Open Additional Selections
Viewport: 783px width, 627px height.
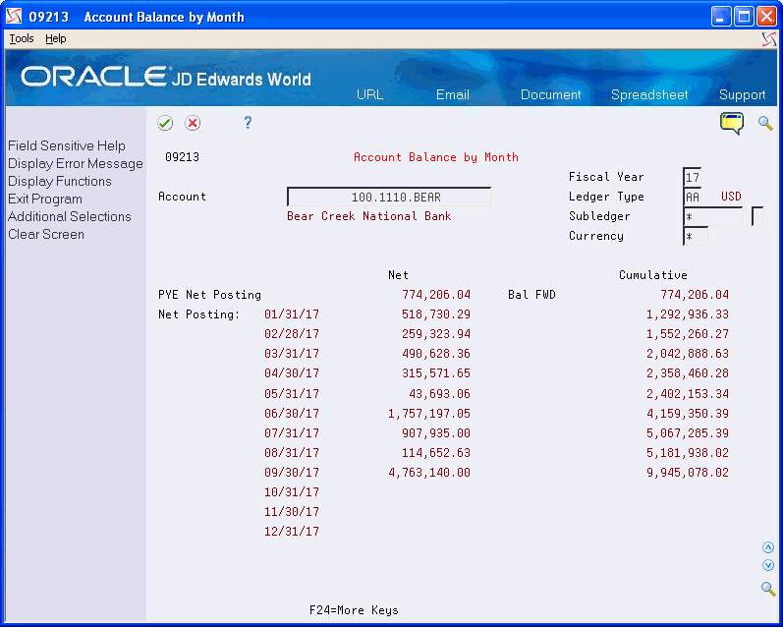[x=70, y=216]
